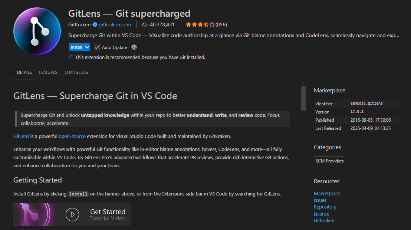Image resolution: width=411 pixels, height=230 pixels.
Task: Click the verified publisher badge icon
Action: click(x=95, y=24)
